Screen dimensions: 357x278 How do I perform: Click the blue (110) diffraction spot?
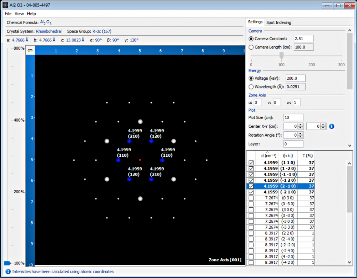pos(118,160)
